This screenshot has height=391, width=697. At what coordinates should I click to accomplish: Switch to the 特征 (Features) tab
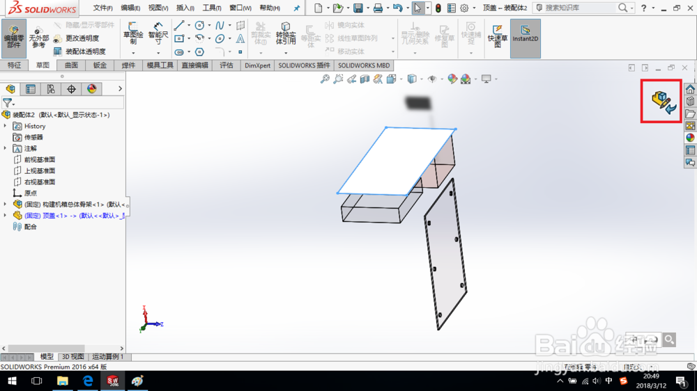point(14,65)
